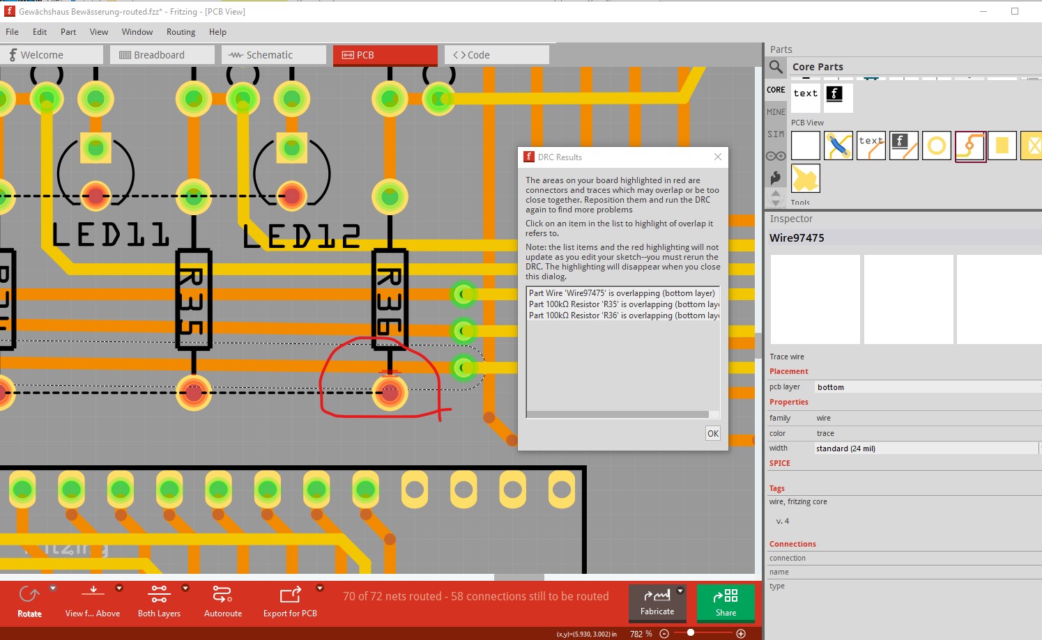
Task: Switch to the Schematic tab
Action: coord(274,55)
